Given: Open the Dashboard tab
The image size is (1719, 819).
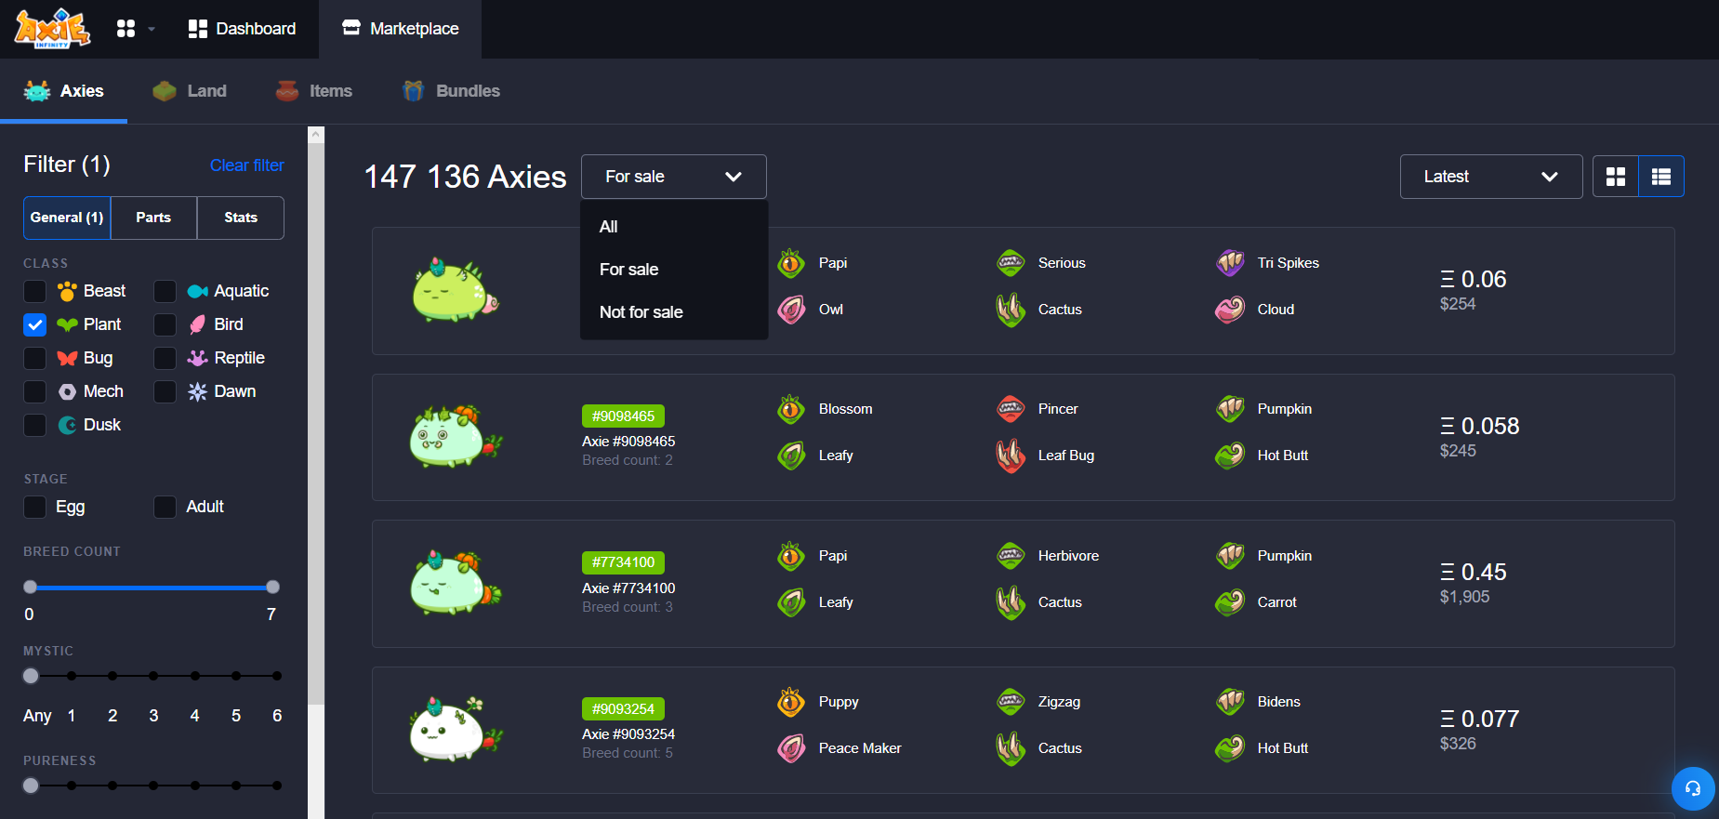Looking at the screenshot, I should (242, 29).
